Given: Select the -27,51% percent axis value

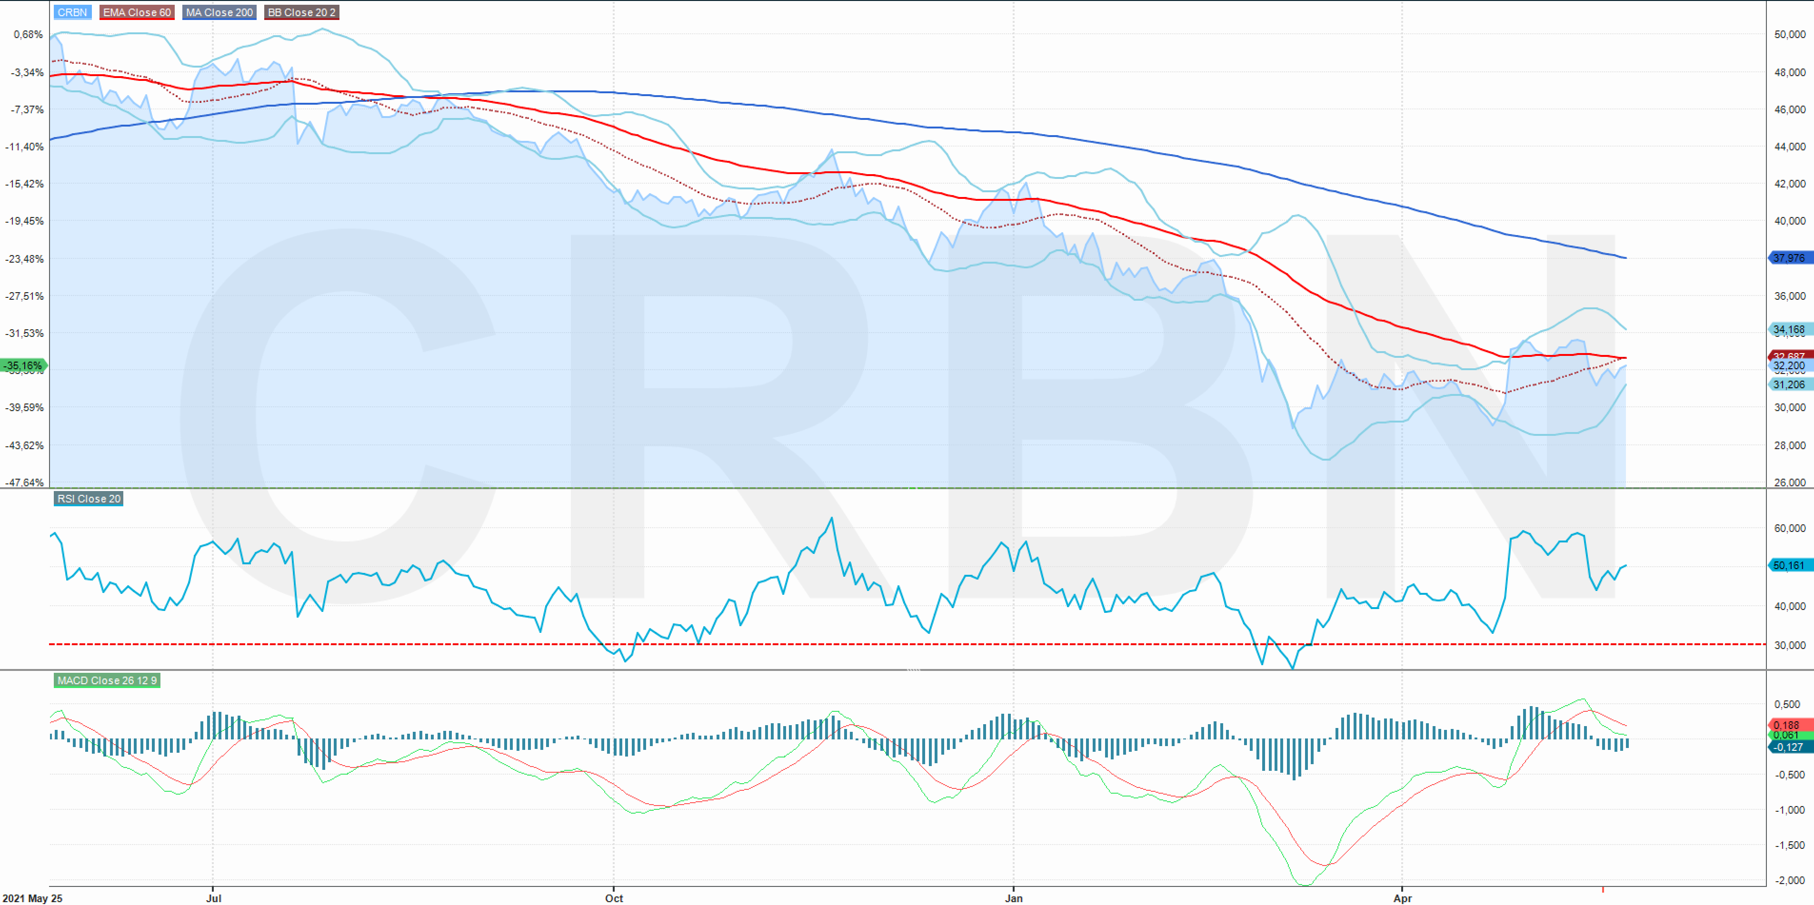Looking at the screenshot, I should coord(25,296).
